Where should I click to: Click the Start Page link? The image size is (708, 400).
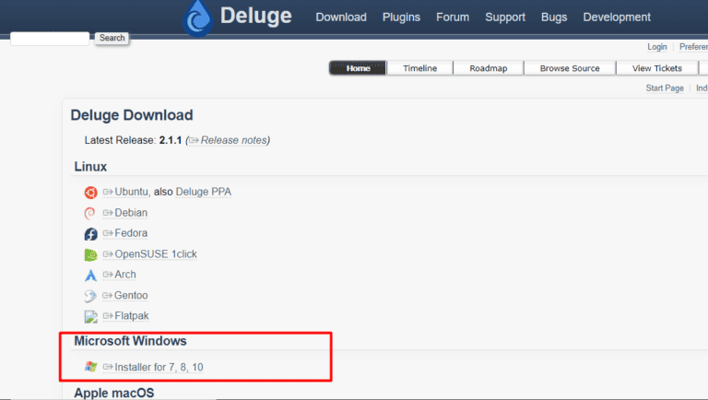665,88
